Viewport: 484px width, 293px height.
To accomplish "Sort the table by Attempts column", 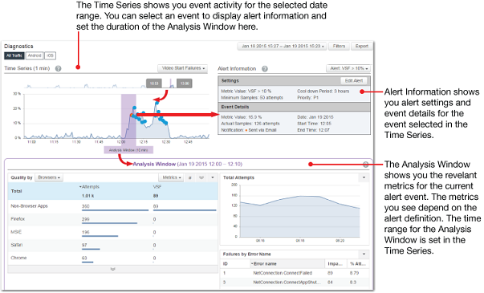I will pyautogui.click(x=89, y=187).
